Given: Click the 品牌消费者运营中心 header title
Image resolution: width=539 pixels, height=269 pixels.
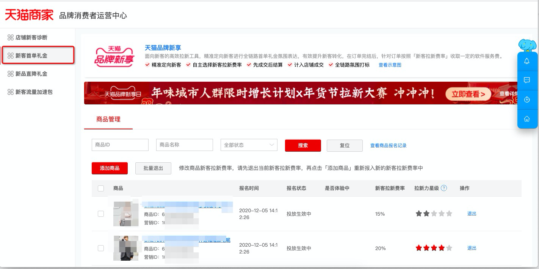Looking at the screenshot, I should [x=93, y=16].
